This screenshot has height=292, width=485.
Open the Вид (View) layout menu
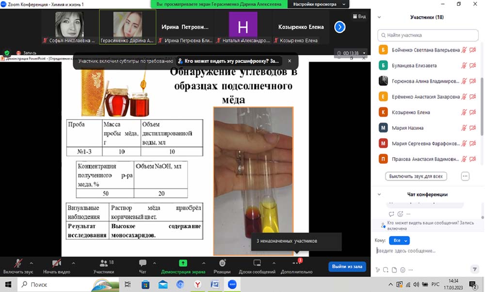point(358,16)
